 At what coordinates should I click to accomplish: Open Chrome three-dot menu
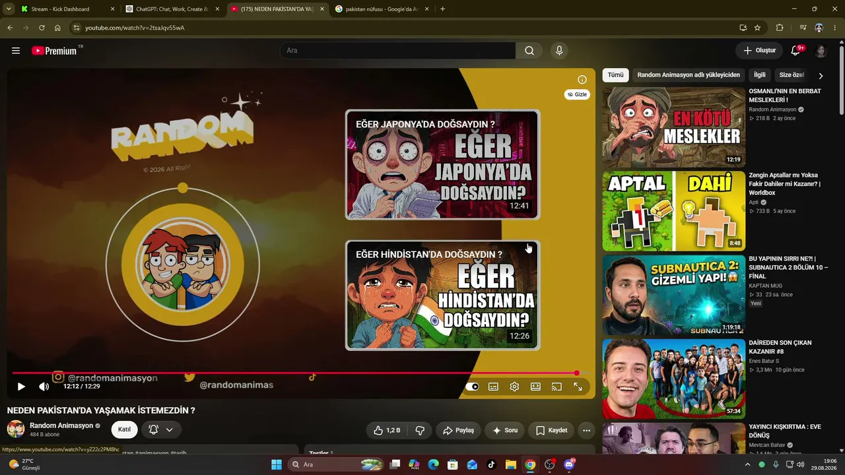point(835,28)
